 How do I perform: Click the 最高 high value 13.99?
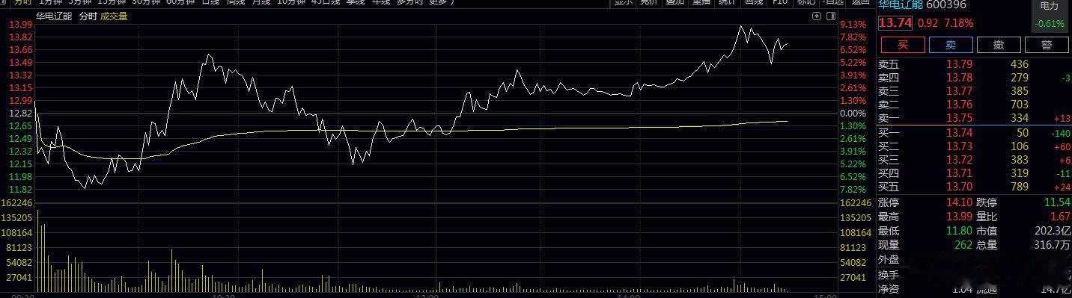[960, 217]
